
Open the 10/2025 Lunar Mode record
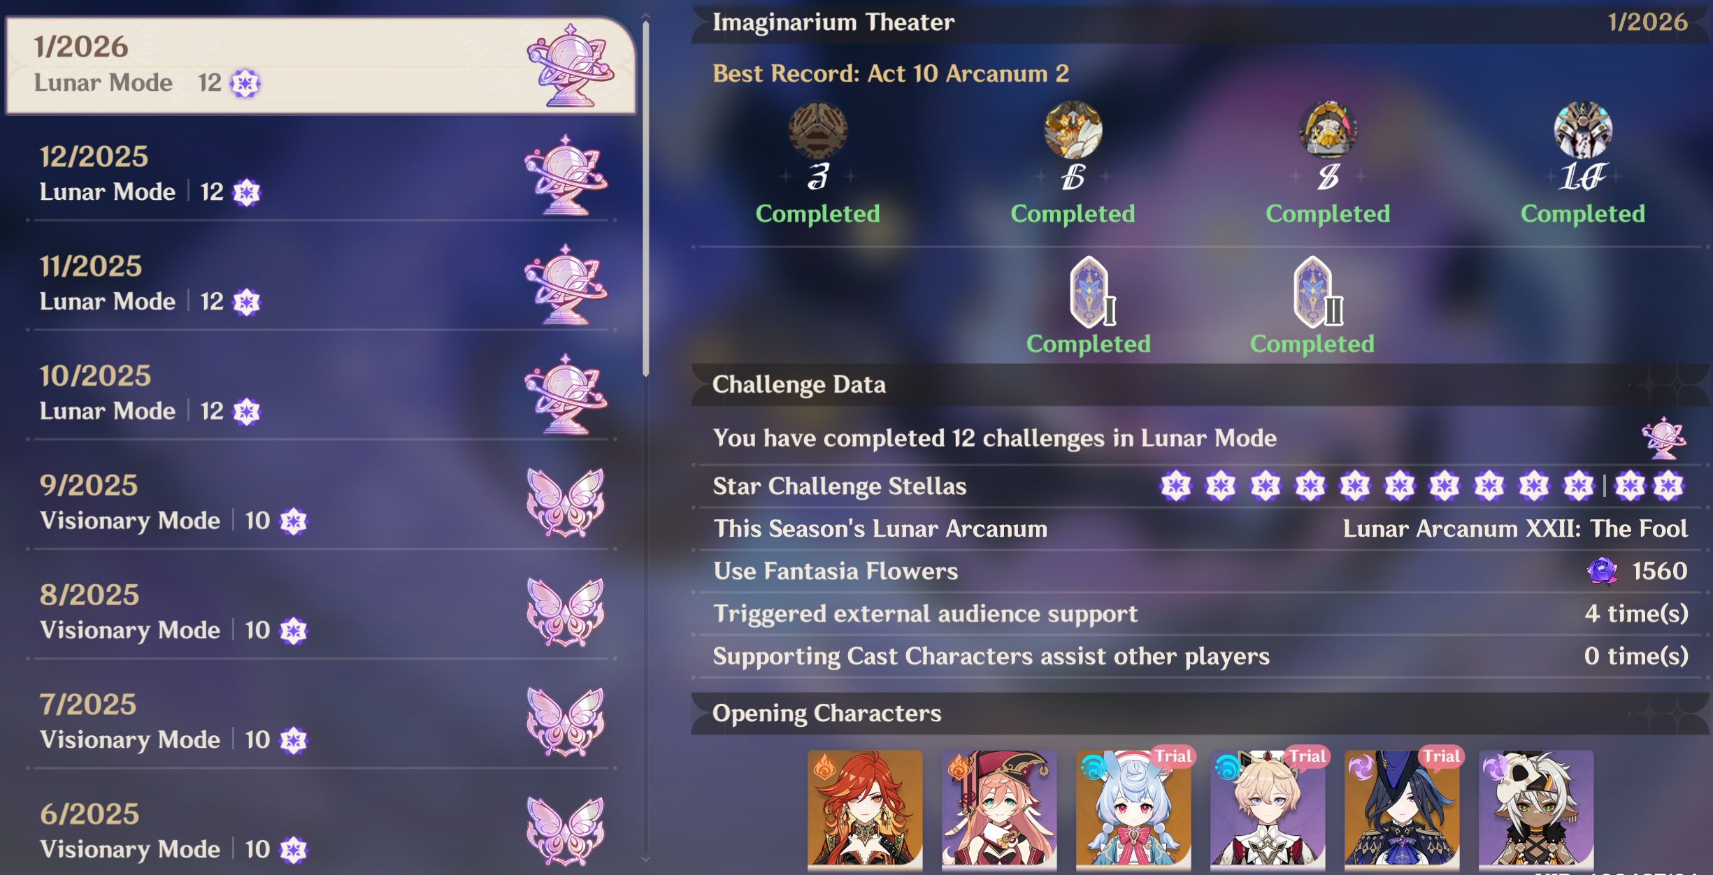[322, 393]
